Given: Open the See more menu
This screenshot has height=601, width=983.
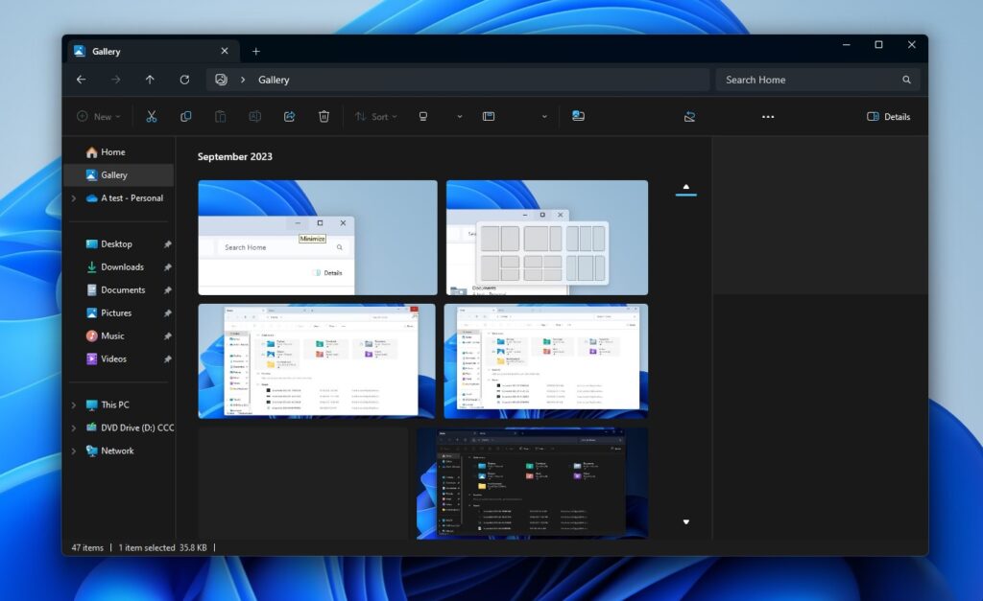Looking at the screenshot, I should point(767,116).
